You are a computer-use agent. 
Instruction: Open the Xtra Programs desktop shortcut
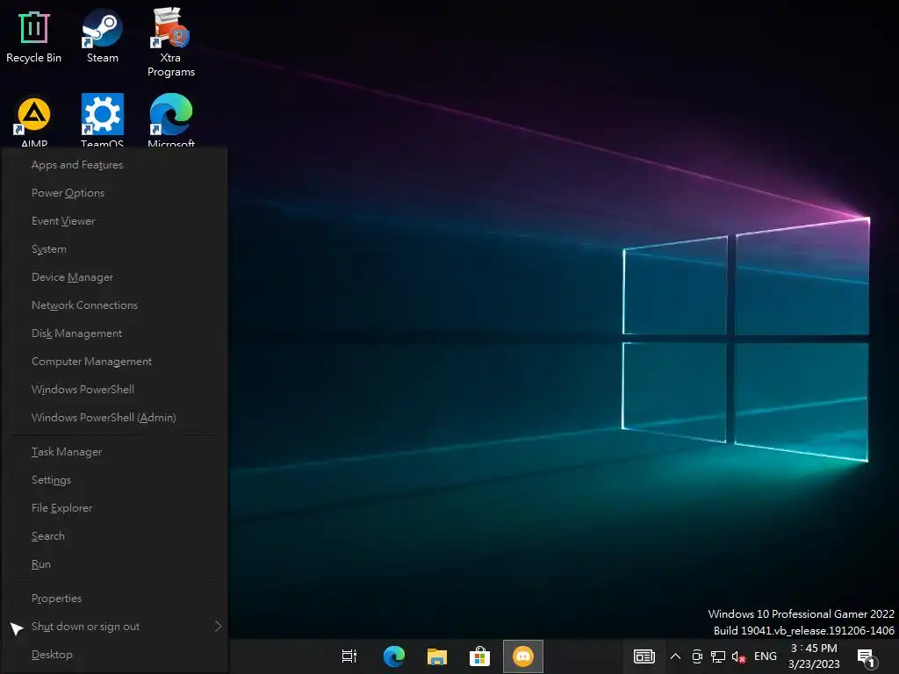click(x=171, y=42)
